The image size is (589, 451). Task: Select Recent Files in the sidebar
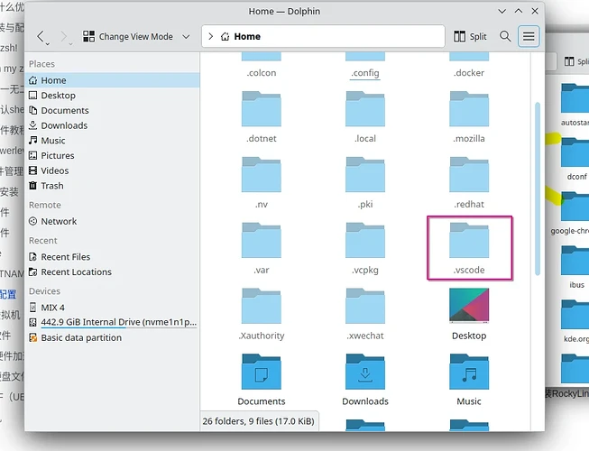coord(65,257)
